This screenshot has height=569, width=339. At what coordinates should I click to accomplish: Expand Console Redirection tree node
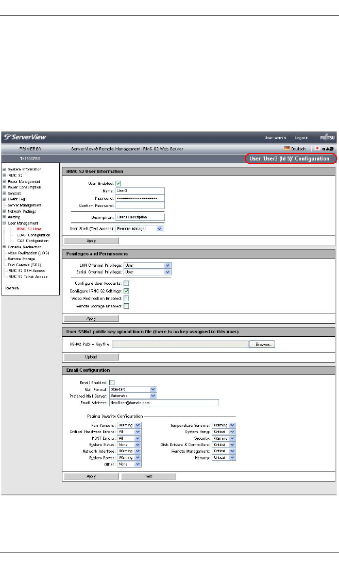pyautogui.click(x=4, y=247)
